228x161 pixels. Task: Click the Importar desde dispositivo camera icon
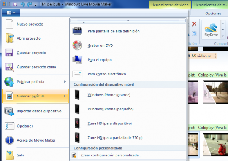[x=9, y=111]
